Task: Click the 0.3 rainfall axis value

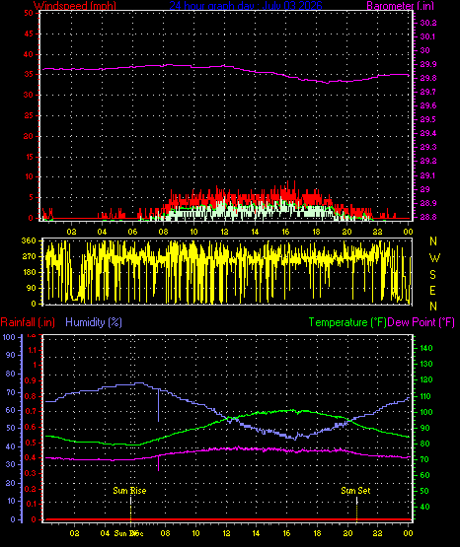Action: click(x=31, y=473)
